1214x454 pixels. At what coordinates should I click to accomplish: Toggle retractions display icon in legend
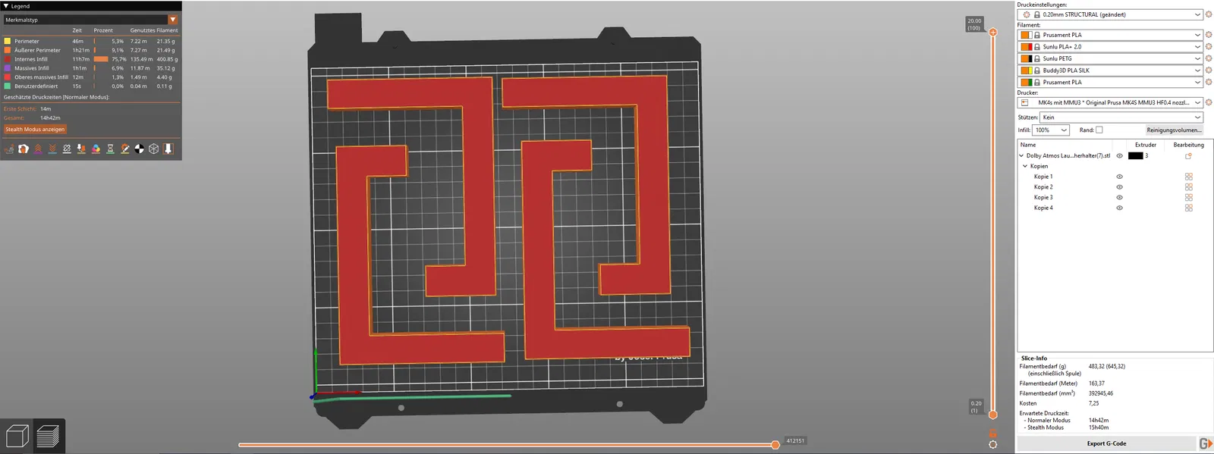[x=38, y=149]
